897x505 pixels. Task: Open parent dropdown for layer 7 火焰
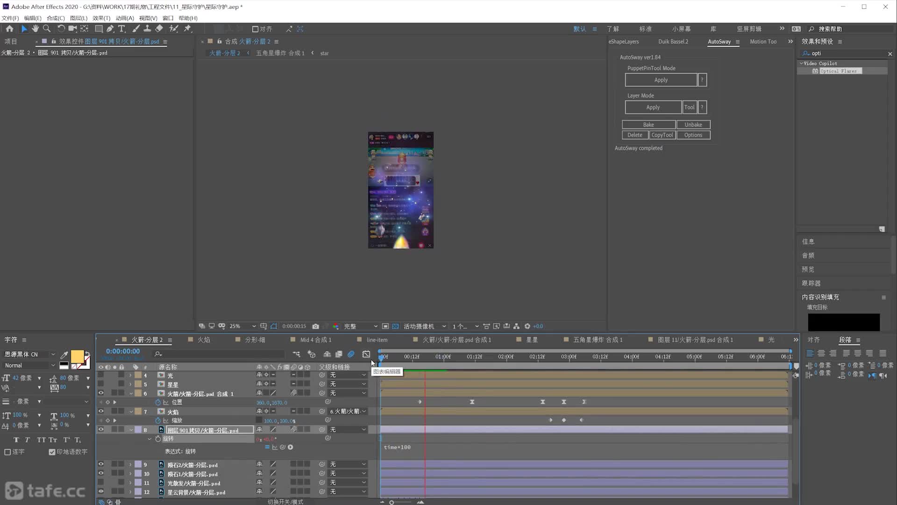pyautogui.click(x=348, y=411)
